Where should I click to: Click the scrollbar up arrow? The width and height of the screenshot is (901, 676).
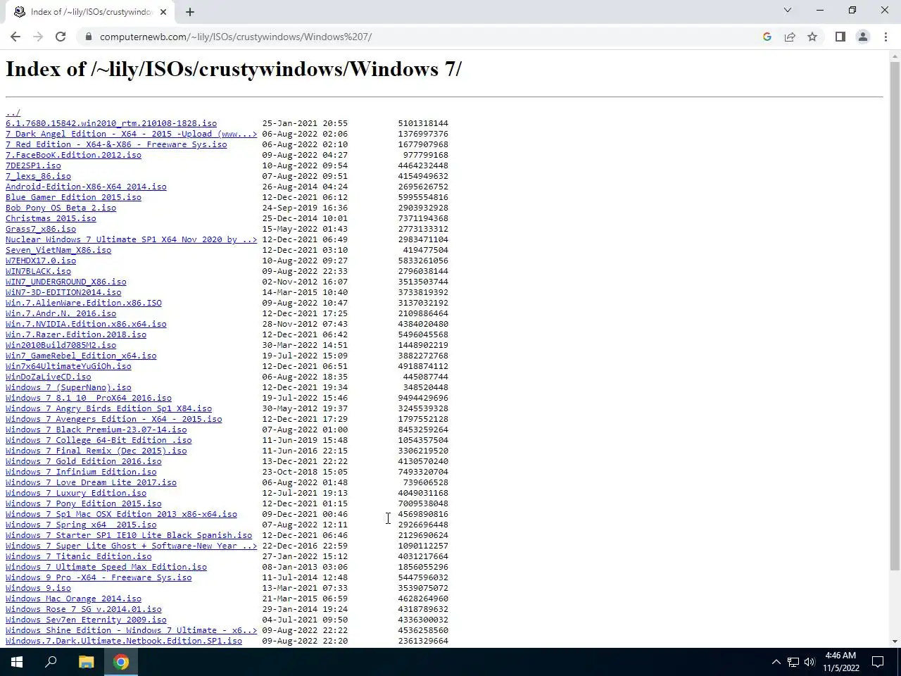(895, 56)
